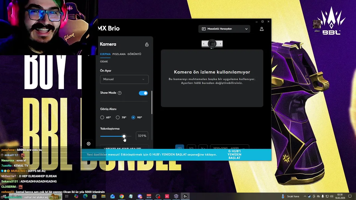Click the 329% zoom value field
356x200 pixels.
tap(142, 136)
